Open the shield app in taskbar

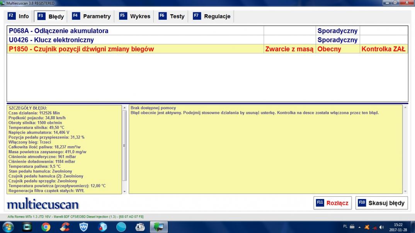tap(83, 227)
